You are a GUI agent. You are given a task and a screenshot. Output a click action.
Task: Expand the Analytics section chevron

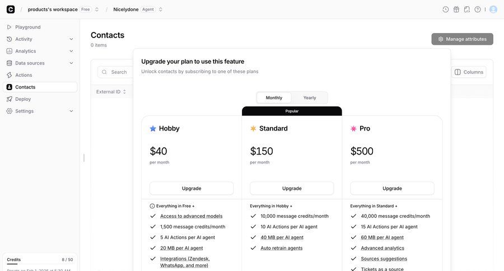point(71,51)
